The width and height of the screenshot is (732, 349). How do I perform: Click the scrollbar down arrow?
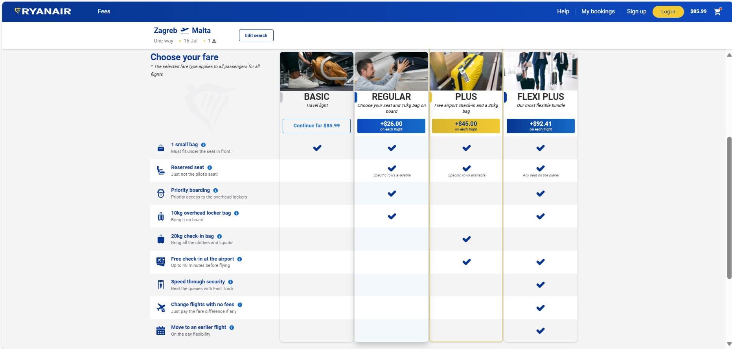point(729,344)
